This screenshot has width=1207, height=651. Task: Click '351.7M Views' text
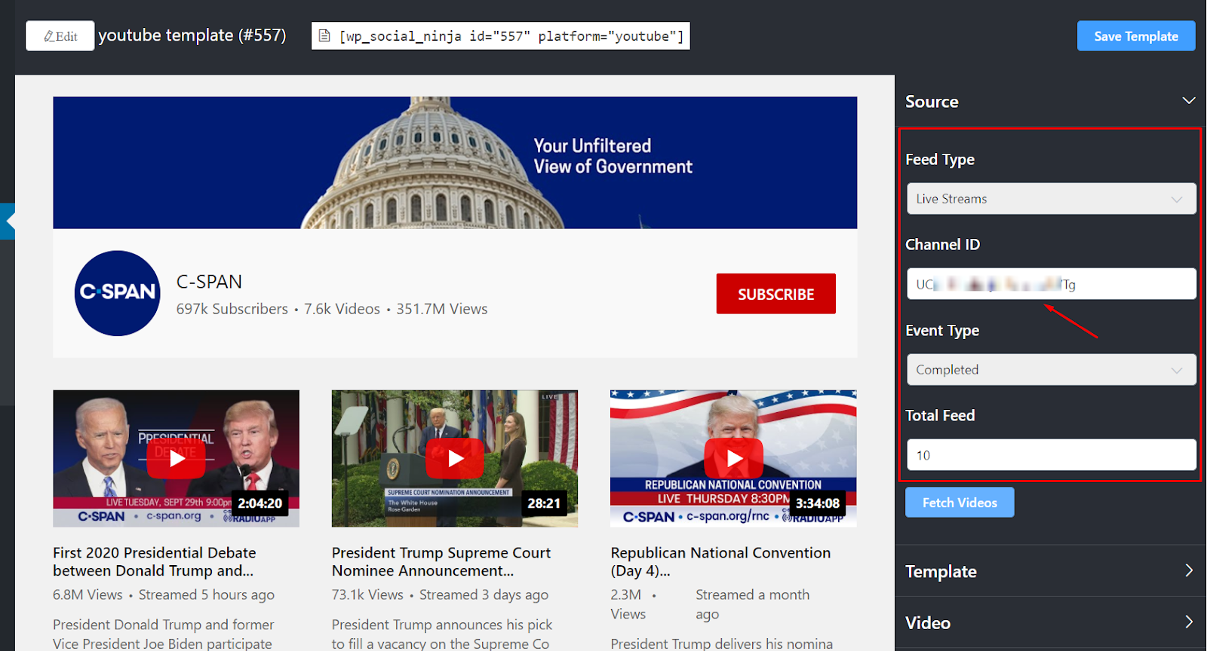tap(442, 309)
